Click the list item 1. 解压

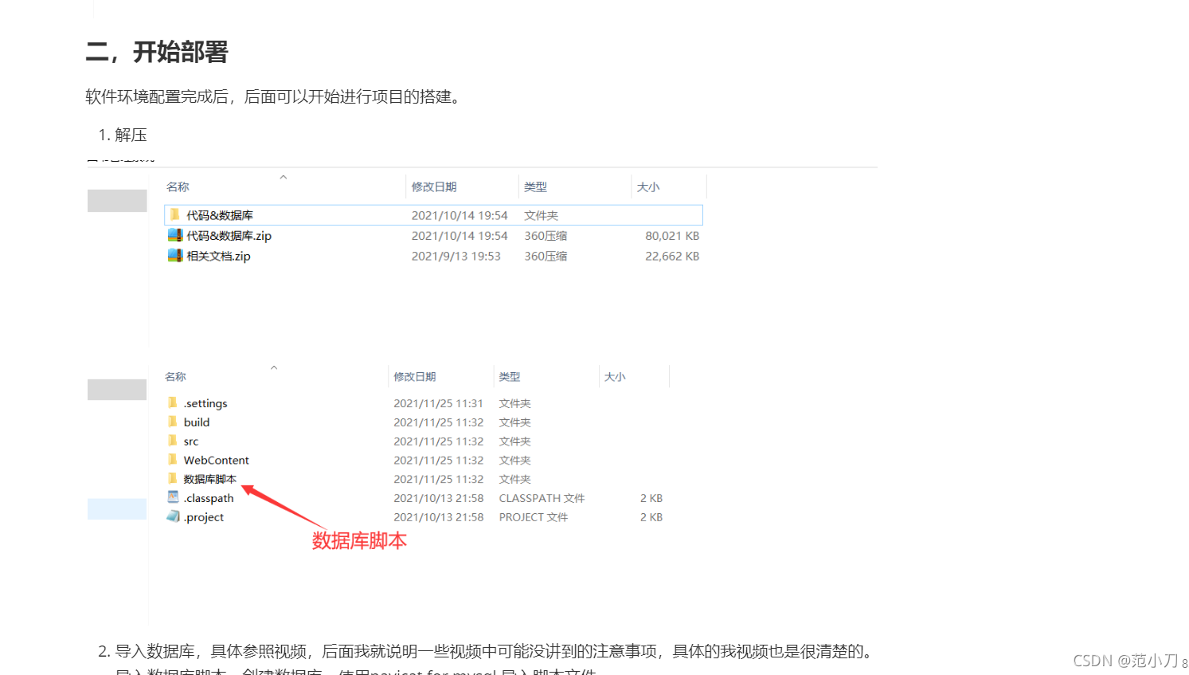pyautogui.click(x=123, y=135)
